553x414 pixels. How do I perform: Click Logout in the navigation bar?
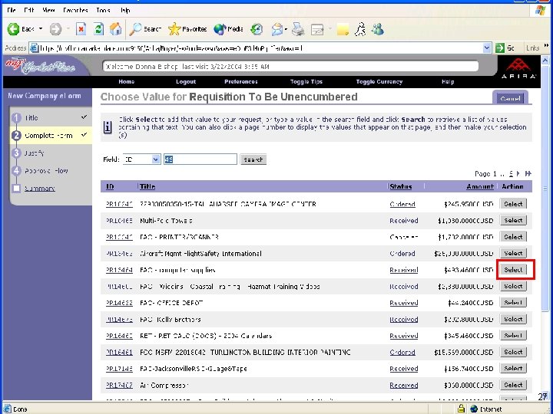click(186, 82)
